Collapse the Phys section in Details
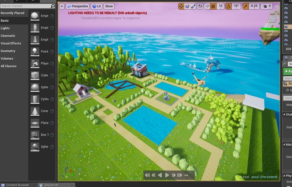Viewport: 292px width, 187px height. click(284, 176)
